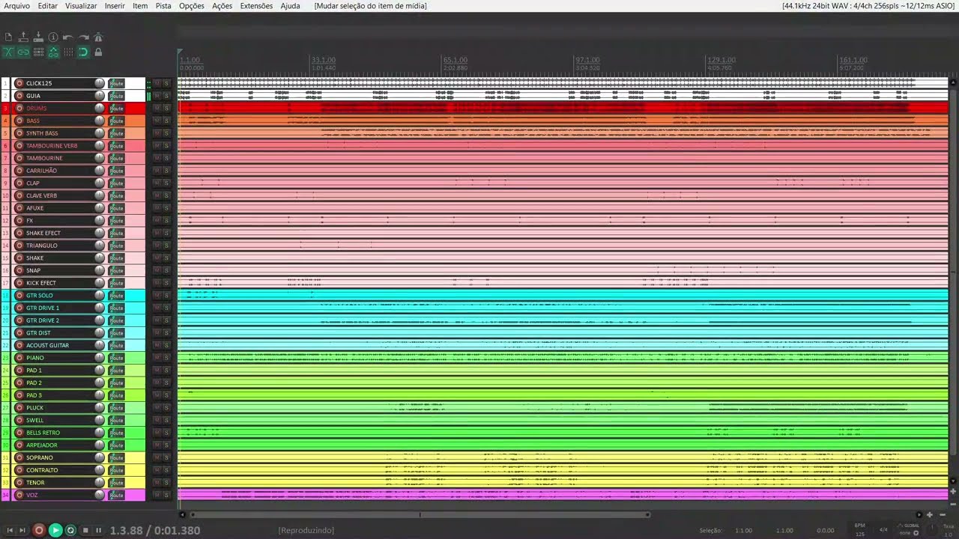Open the Ações menu
959x539 pixels.
pos(223,6)
